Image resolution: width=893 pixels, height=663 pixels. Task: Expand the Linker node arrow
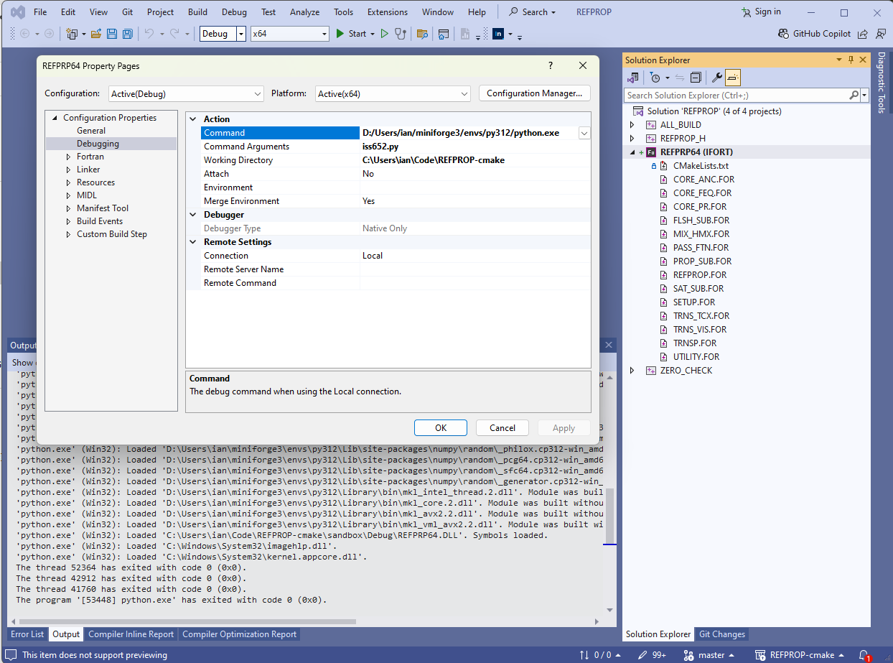[x=69, y=170]
